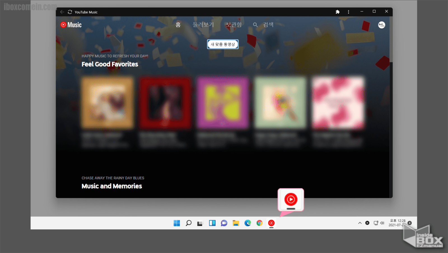
Task: Go to the 보관함 tab
Action: click(x=234, y=25)
